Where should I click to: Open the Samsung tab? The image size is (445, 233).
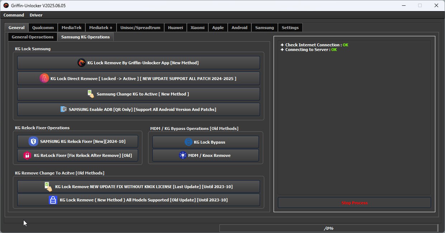264,28
